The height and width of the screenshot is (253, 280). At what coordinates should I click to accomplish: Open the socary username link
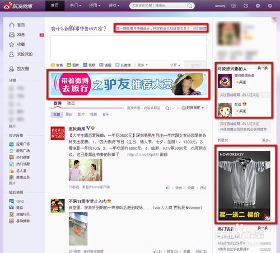[x=220, y=6]
